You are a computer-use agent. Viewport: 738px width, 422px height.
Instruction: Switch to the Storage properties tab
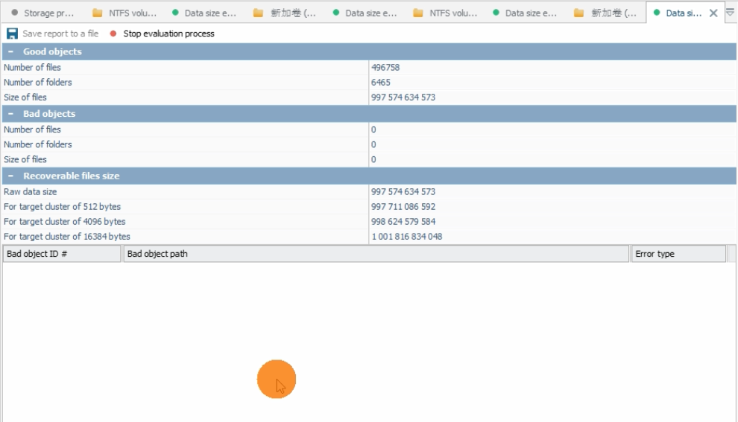[x=42, y=13]
